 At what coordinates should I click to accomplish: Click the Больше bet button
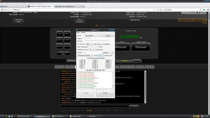pos(141,47)
